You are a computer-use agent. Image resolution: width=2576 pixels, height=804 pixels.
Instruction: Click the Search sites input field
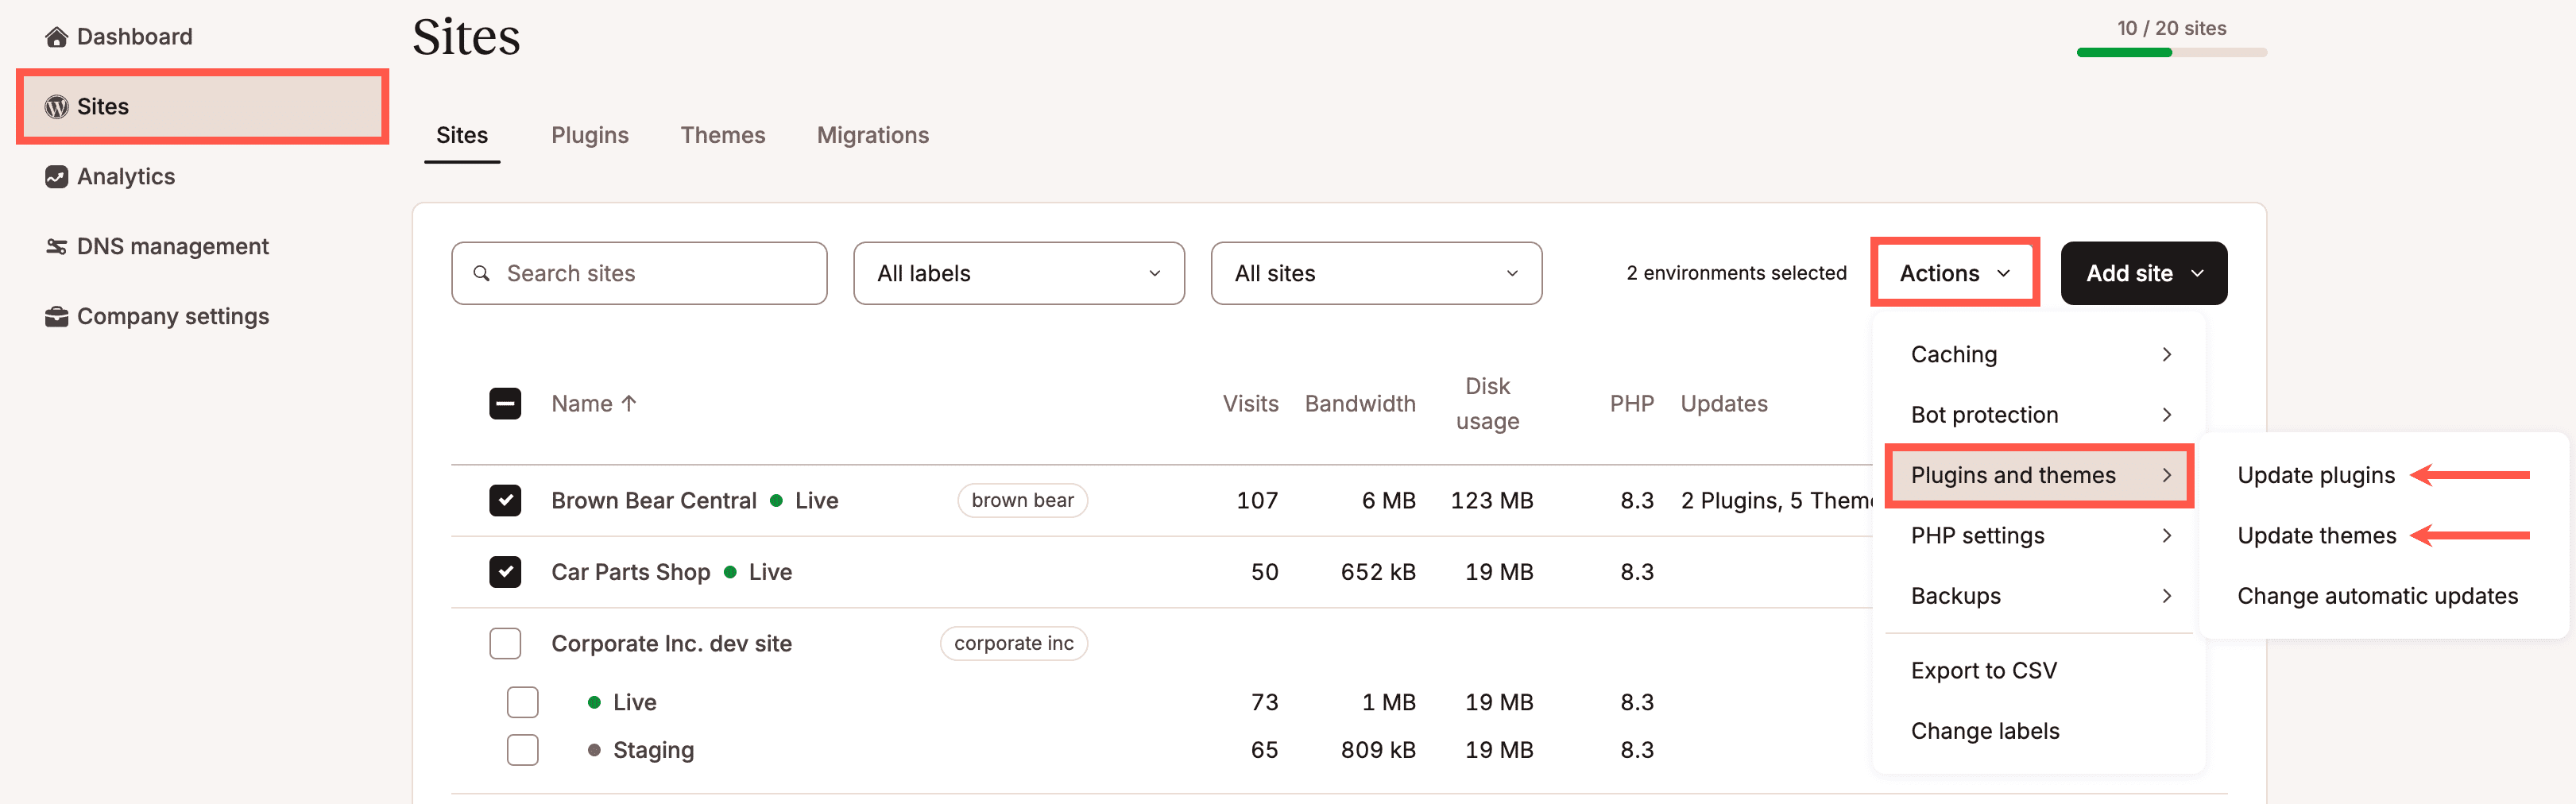pos(639,273)
